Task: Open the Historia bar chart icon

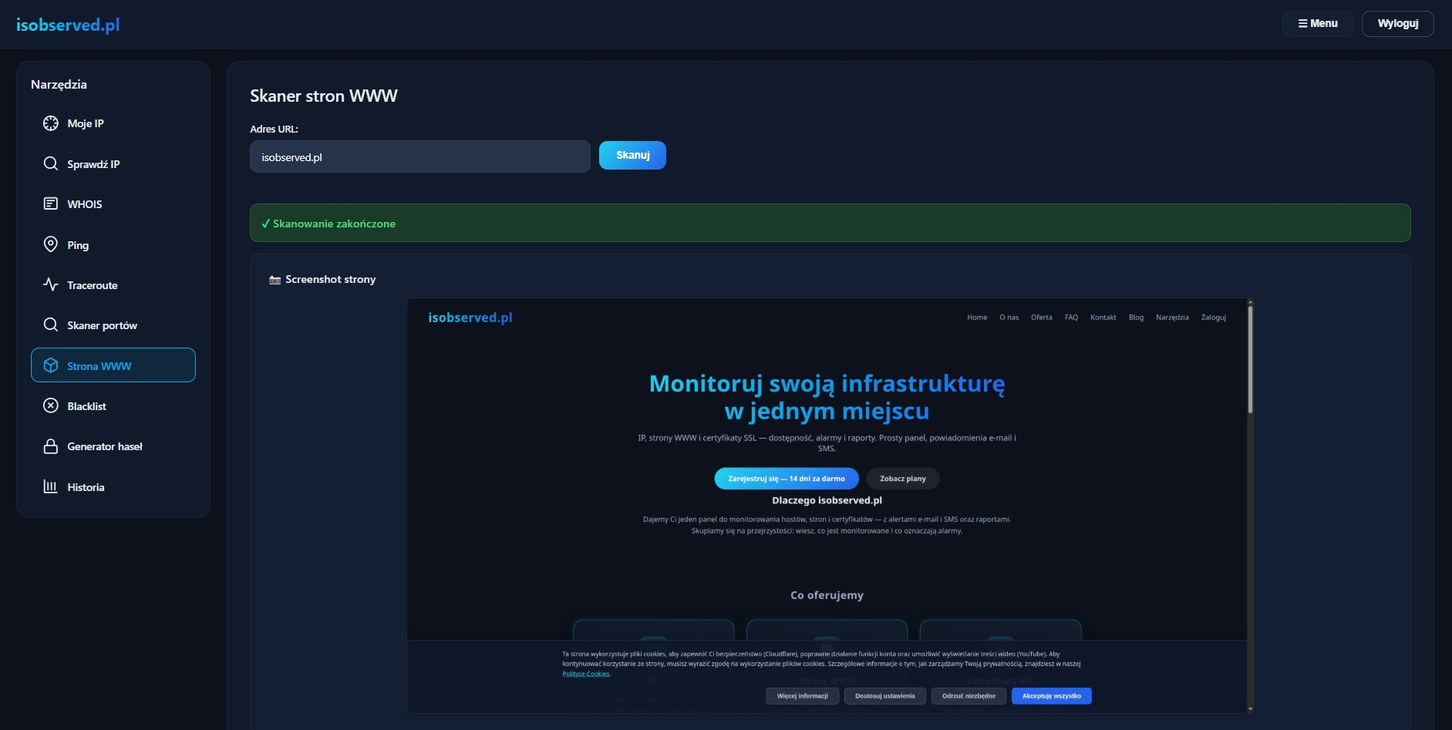Action: tap(51, 486)
